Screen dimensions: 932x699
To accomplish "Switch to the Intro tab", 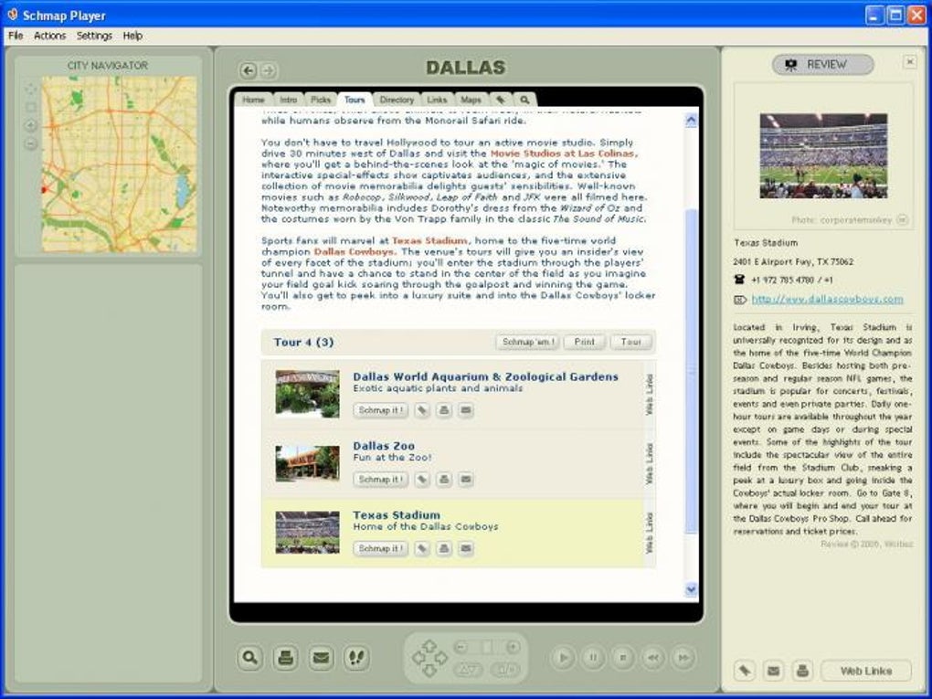I will [288, 100].
